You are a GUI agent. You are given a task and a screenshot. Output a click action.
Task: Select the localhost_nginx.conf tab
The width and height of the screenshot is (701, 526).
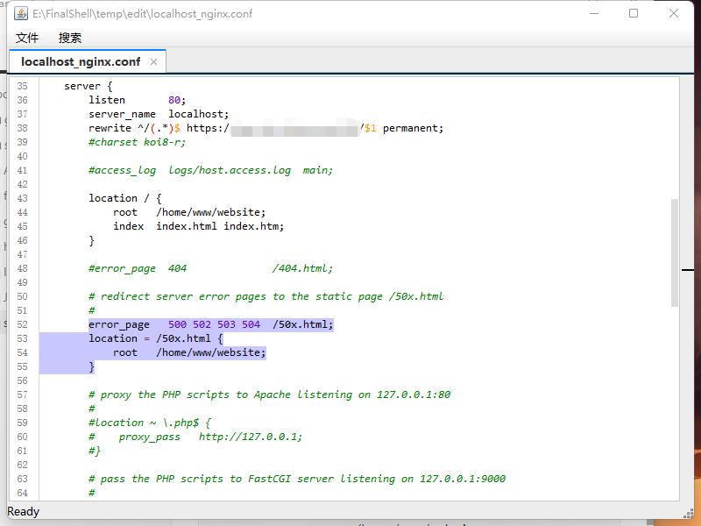[81, 62]
